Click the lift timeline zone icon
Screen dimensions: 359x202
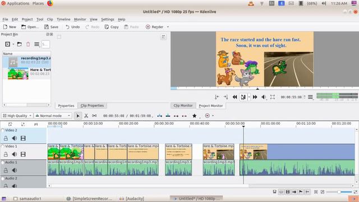[184, 116]
